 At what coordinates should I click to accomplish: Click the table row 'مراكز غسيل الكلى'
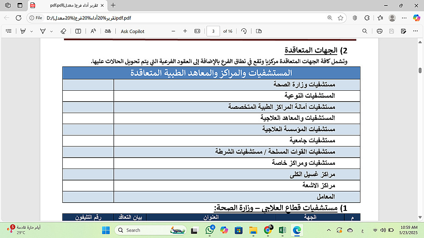coord(211,174)
